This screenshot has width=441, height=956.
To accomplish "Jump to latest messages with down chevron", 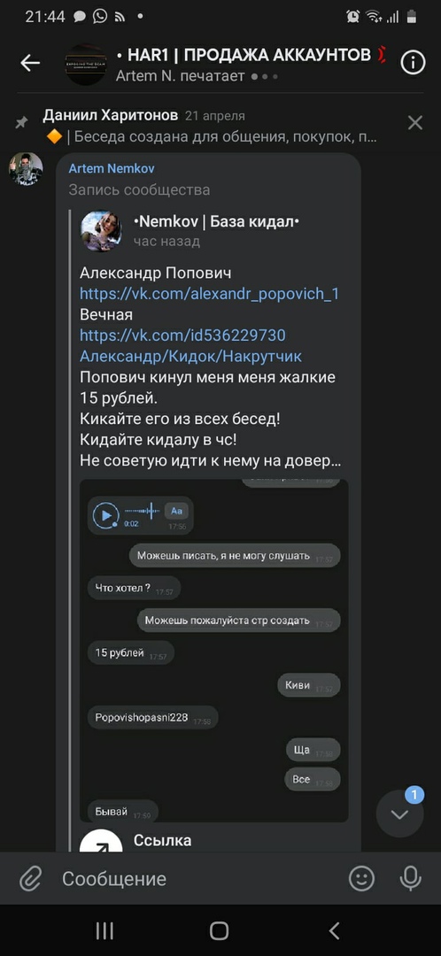I will [x=399, y=814].
